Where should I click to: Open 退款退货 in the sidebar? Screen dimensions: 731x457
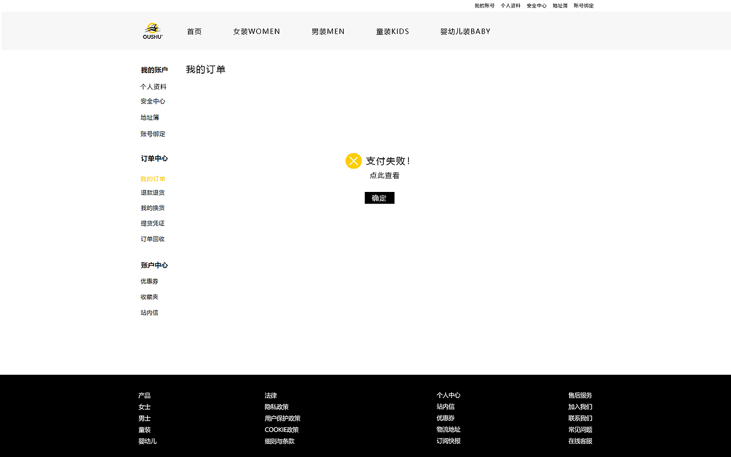[152, 193]
